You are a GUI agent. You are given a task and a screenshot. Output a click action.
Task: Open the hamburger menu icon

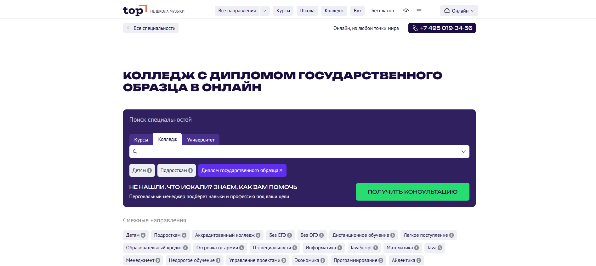click(419, 11)
